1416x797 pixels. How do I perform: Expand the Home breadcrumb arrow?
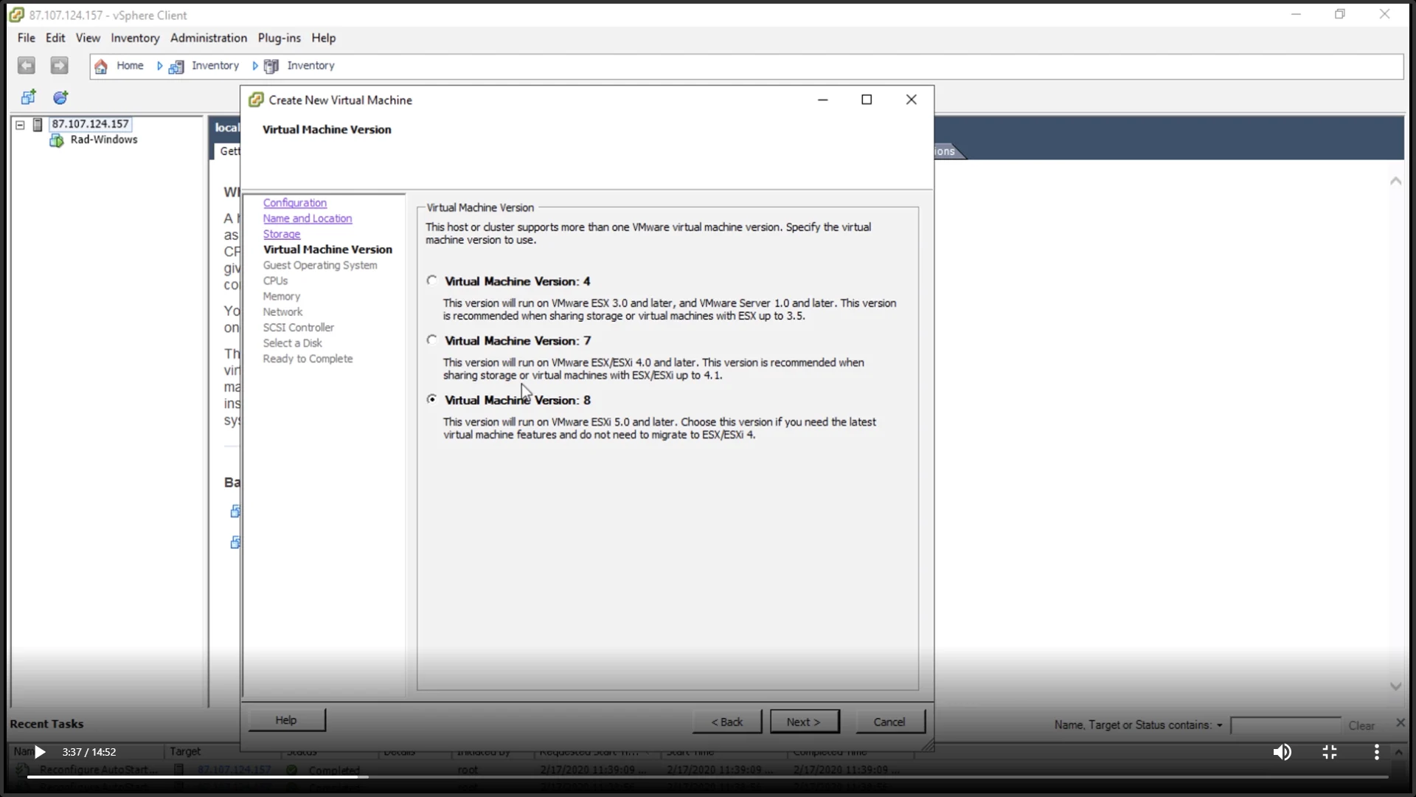click(159, 66)
